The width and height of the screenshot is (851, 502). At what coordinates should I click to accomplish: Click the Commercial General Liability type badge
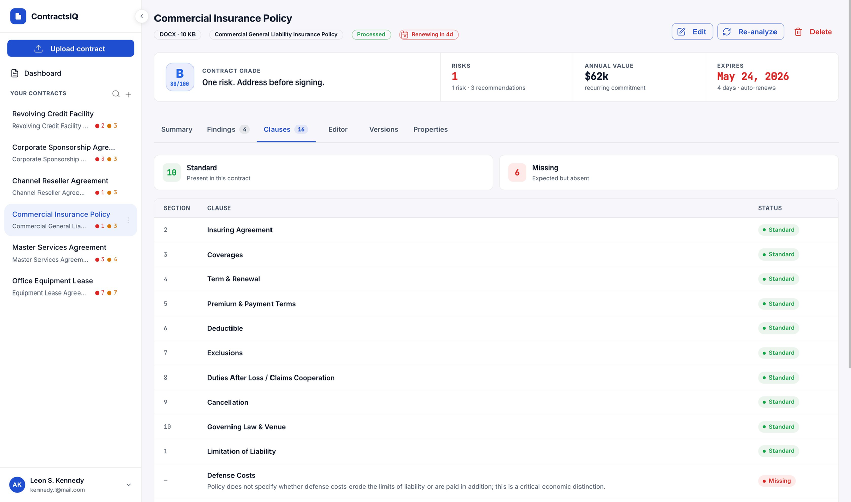[x=276, y=35]
